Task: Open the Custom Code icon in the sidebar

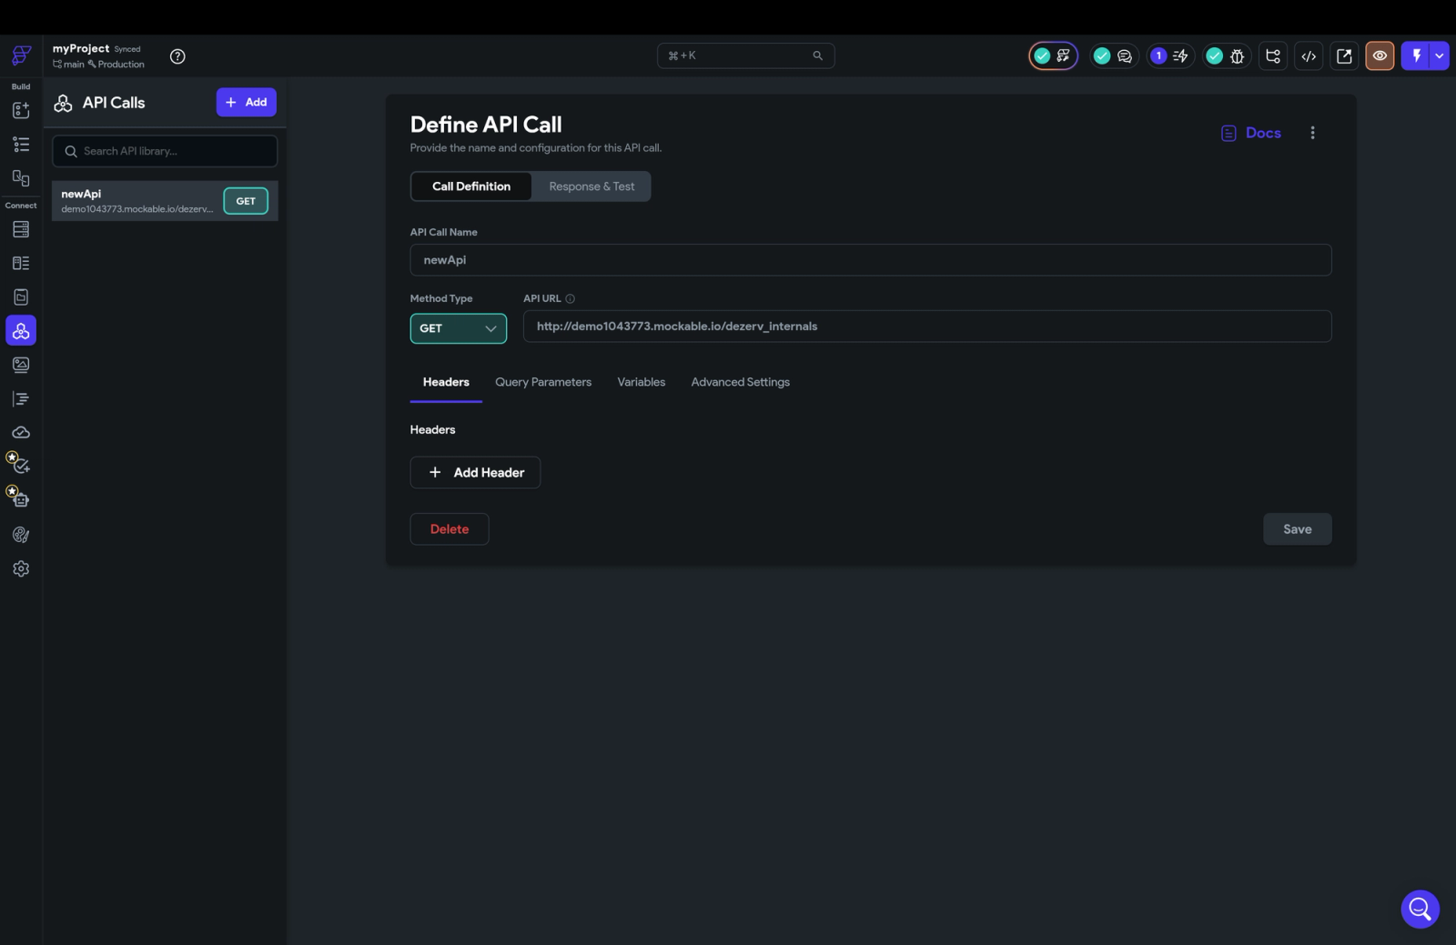Action: tap(21, 398)
